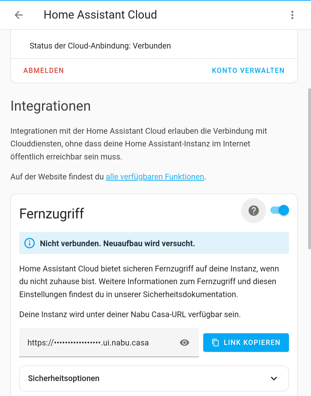Screen dimensions: 311x396
Task: Follow the 'alle verfügbaren Funktionen' link
Action: 155,177
